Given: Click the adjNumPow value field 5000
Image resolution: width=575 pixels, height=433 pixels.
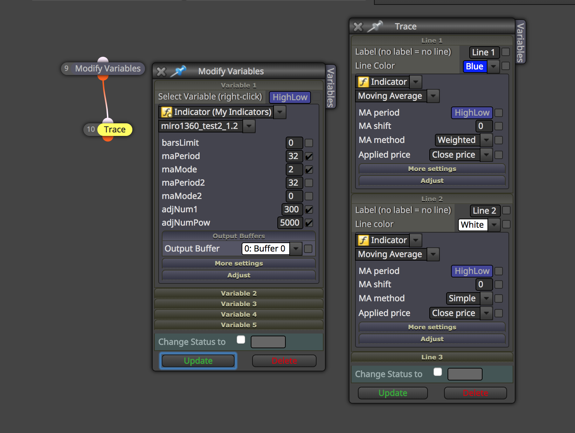Looking at the screenshot, I should [290, 223].
